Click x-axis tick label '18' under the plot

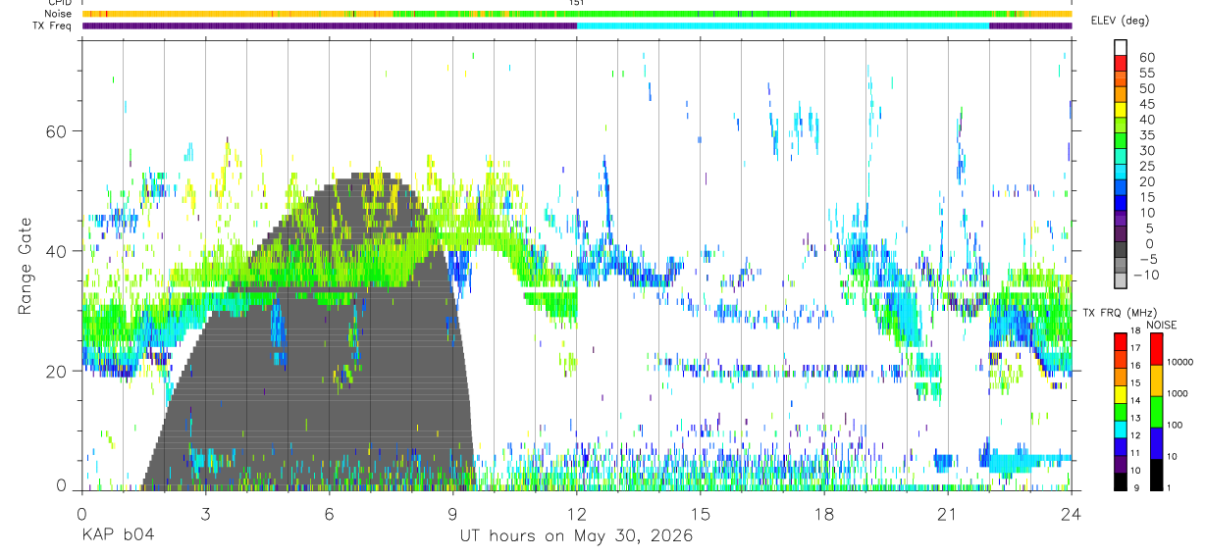pyautogui.click(x=823, y=515)
